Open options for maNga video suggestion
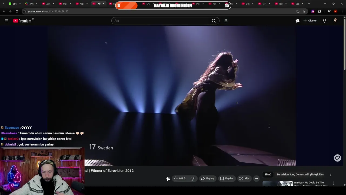346x195 pixels. pyautogui.click(x=334, y=183)
